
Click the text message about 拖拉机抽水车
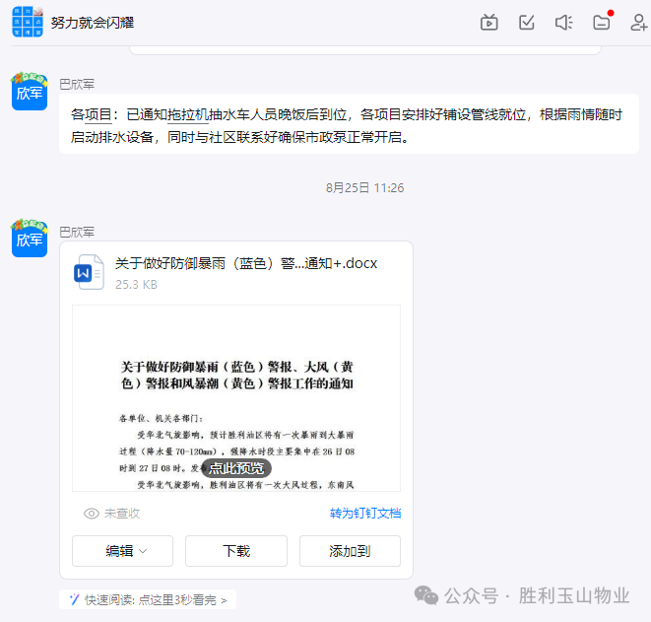(x=347, y=126)
